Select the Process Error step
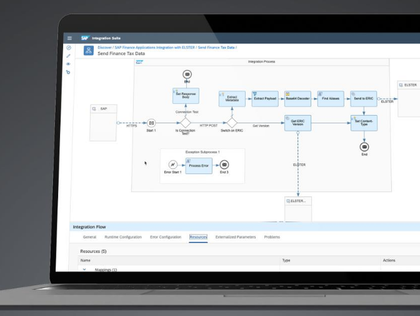Viewport: 420px width, 316px height. 199,166
